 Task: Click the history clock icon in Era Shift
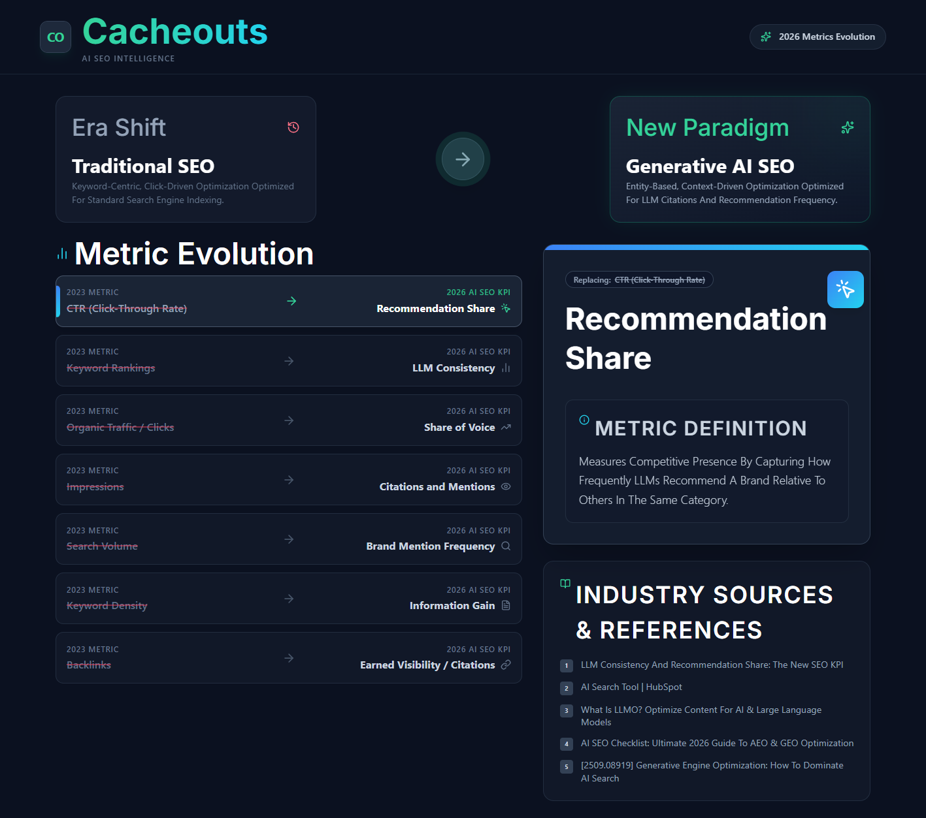pos(293,127)
